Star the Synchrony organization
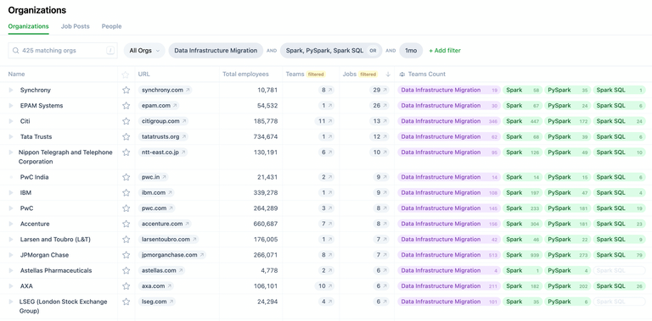This screenshot has height=321, width=652. coord(126,90)
